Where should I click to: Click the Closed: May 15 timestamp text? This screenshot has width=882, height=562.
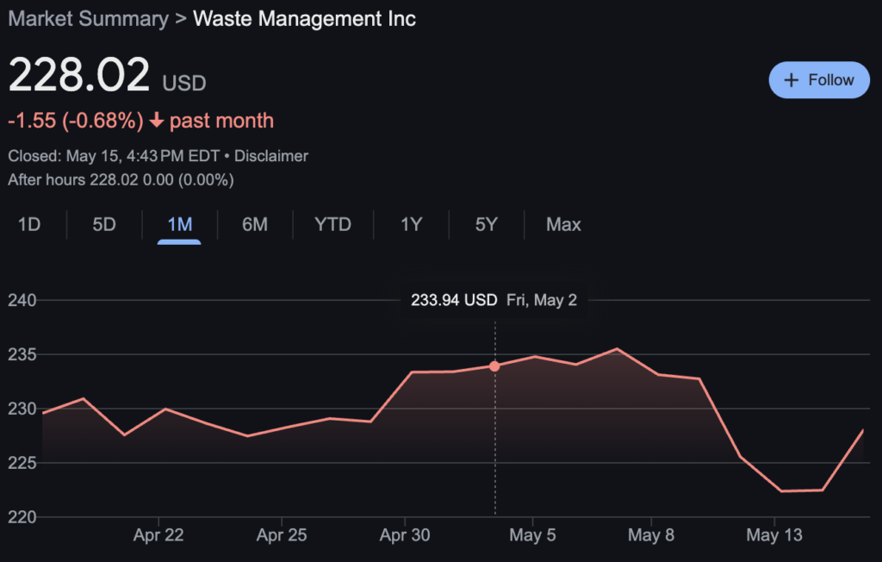(114, 156)
